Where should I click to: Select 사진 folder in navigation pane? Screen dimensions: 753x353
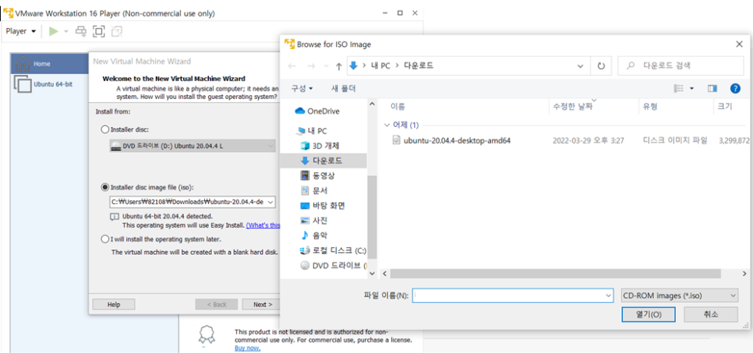coord(314,221)
